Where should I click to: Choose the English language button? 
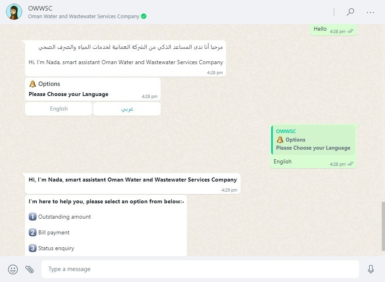(x=59, y=109)
